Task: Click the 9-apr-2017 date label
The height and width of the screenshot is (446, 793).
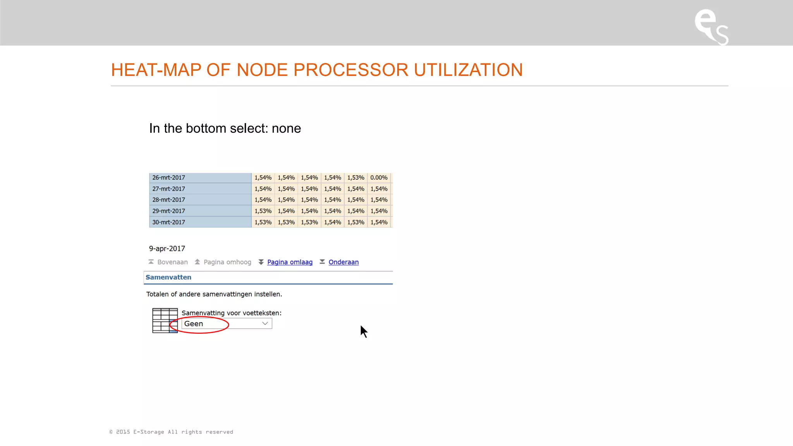Action: [167, 249]
